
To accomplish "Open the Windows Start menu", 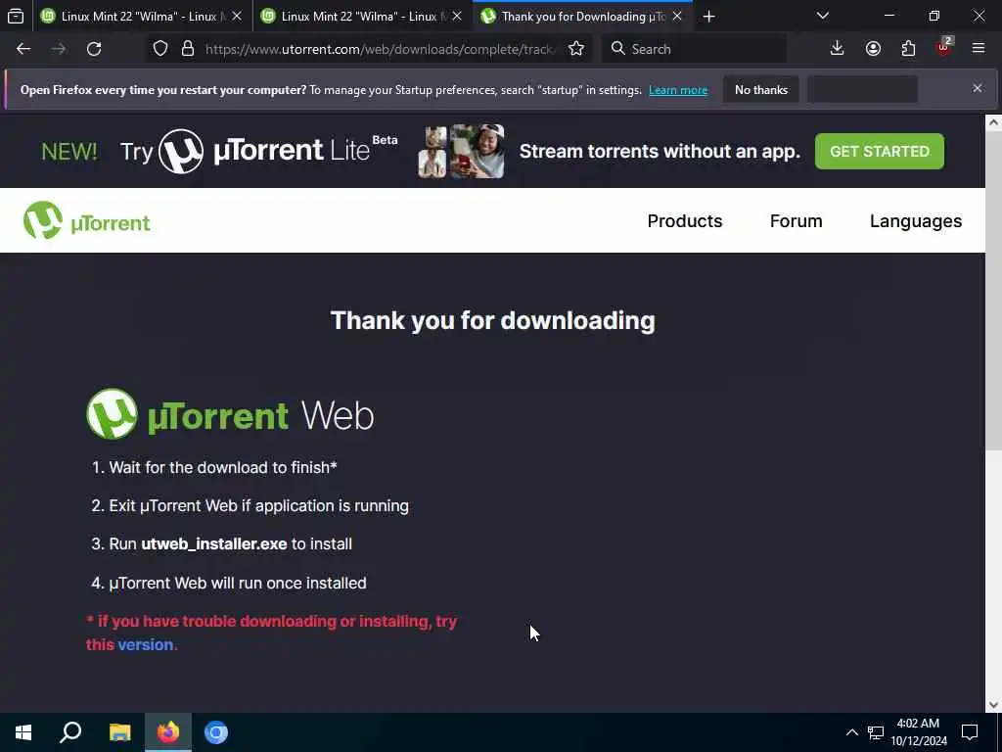I will pyautogui.click(x=23, y=732).
